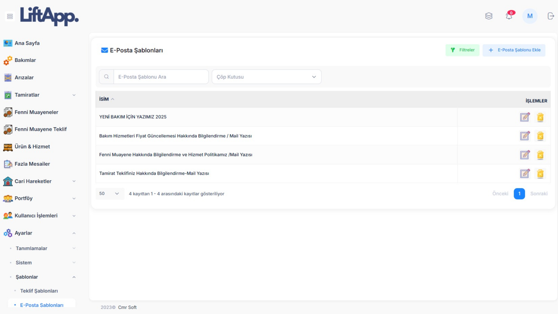Edit the Fenni Muayene Hakkında Bilgilendirme template
Screen dimensions: 558x314
(x=525, y=155)
